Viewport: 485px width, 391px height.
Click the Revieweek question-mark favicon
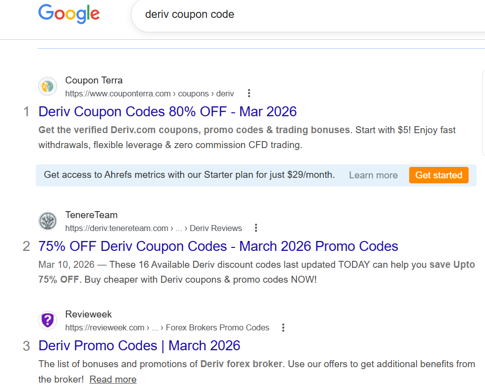pyautogui.click(x=48, y=320)
